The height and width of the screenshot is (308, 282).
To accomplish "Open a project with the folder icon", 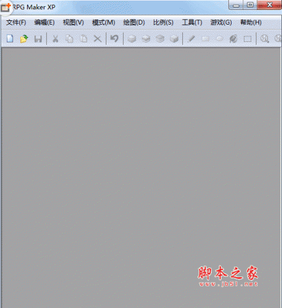I will point(24,39).
